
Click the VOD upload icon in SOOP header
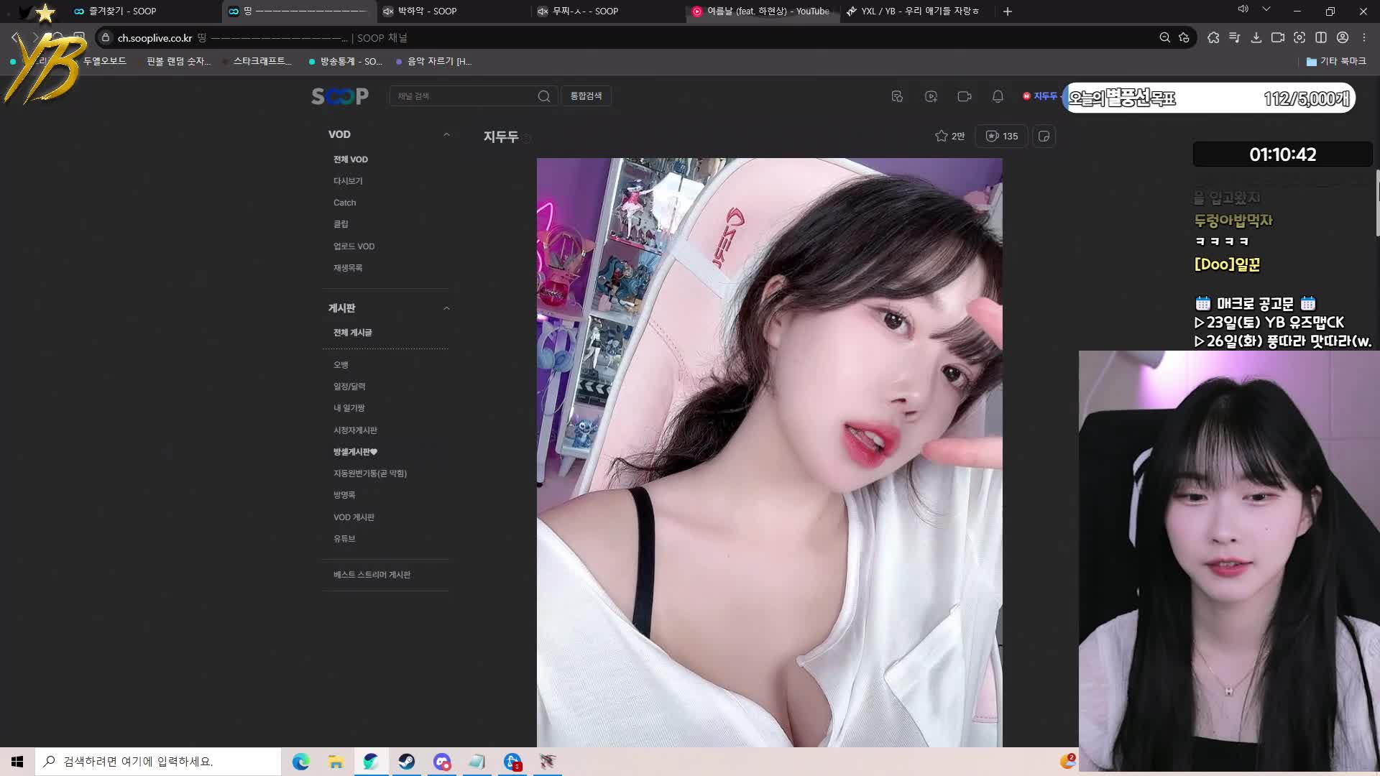click(931, 96)
